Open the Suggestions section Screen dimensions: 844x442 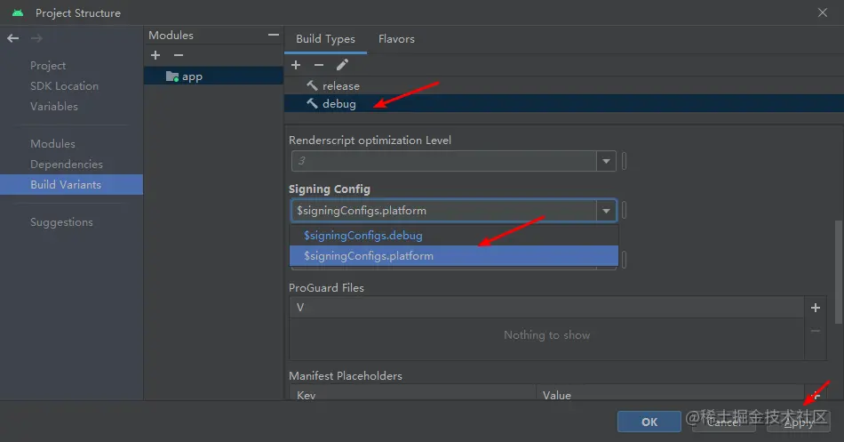(x=61, y=222)
